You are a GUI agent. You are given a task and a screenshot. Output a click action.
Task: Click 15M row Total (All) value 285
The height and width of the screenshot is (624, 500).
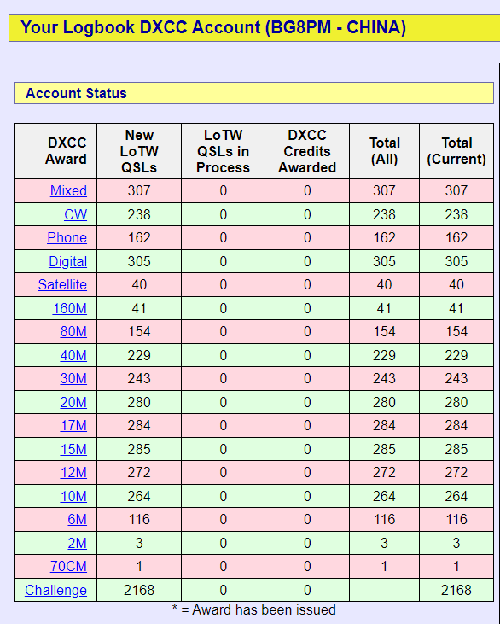(x=384, y=449)
